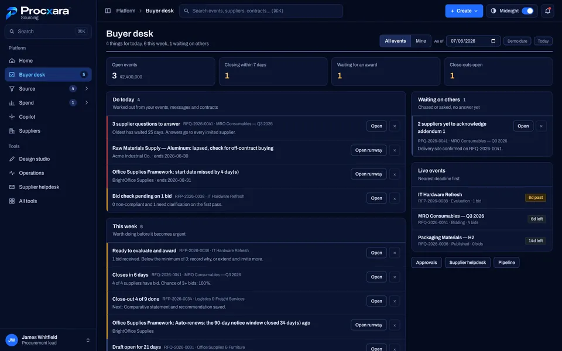562x351 pixels.
Task: Select the MRO Consumables — Q3 2026 live event
Action: click(x=482, y=219)
